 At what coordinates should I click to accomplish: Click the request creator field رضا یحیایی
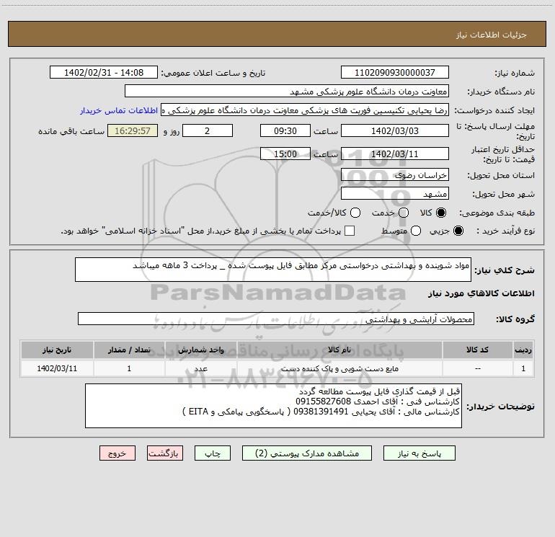click(305, 110)
